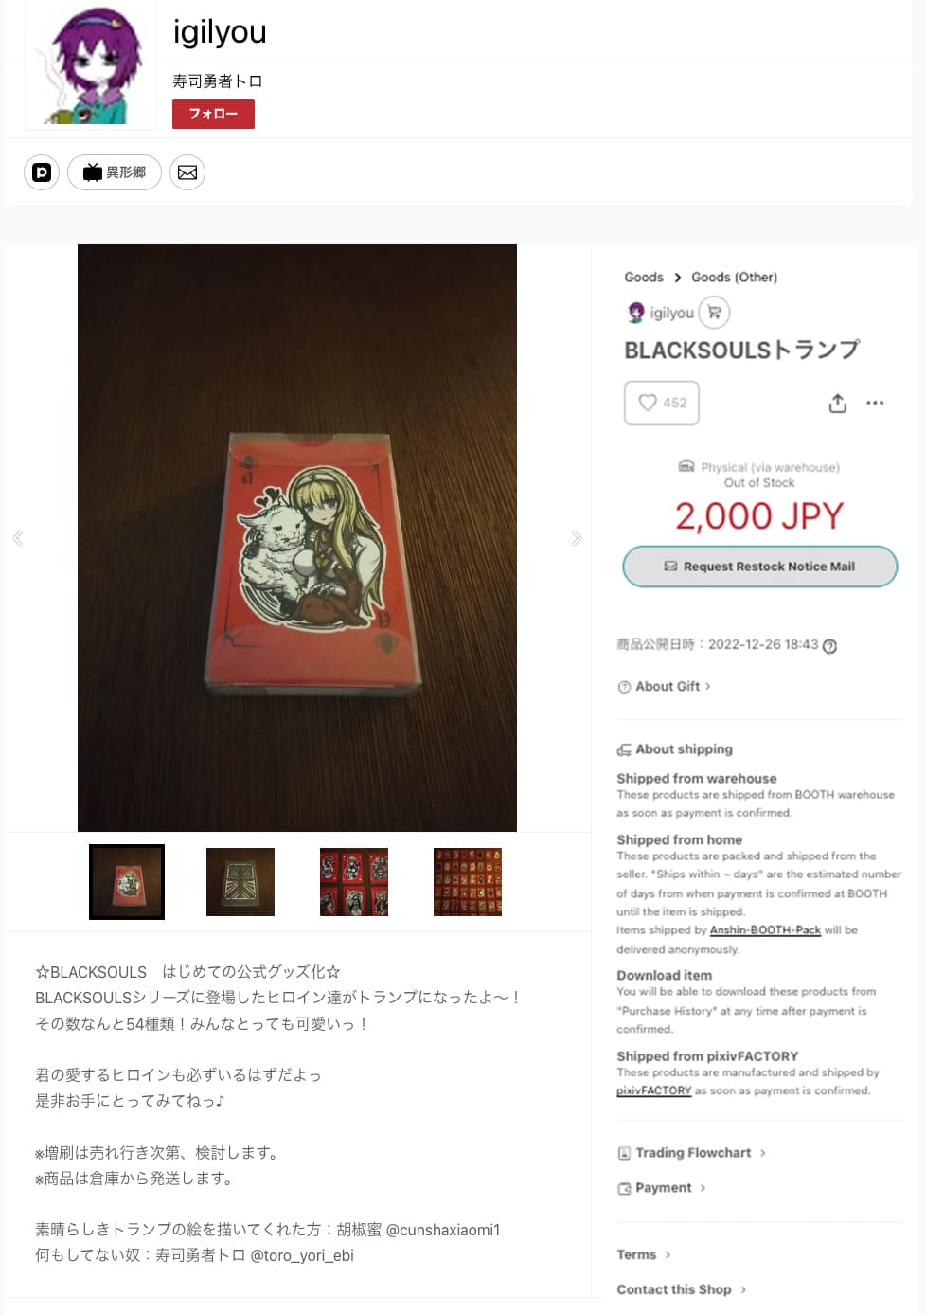This screenshot has width=926, height=1315.
Task: Open the three-dot more options menu
Action: pyautogui.click(x=875, y=403)
